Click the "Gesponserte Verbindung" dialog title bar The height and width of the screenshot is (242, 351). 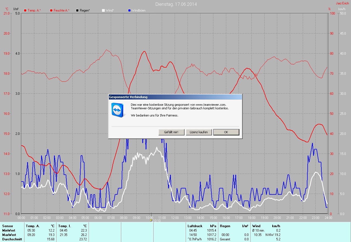tap(175, 97)
